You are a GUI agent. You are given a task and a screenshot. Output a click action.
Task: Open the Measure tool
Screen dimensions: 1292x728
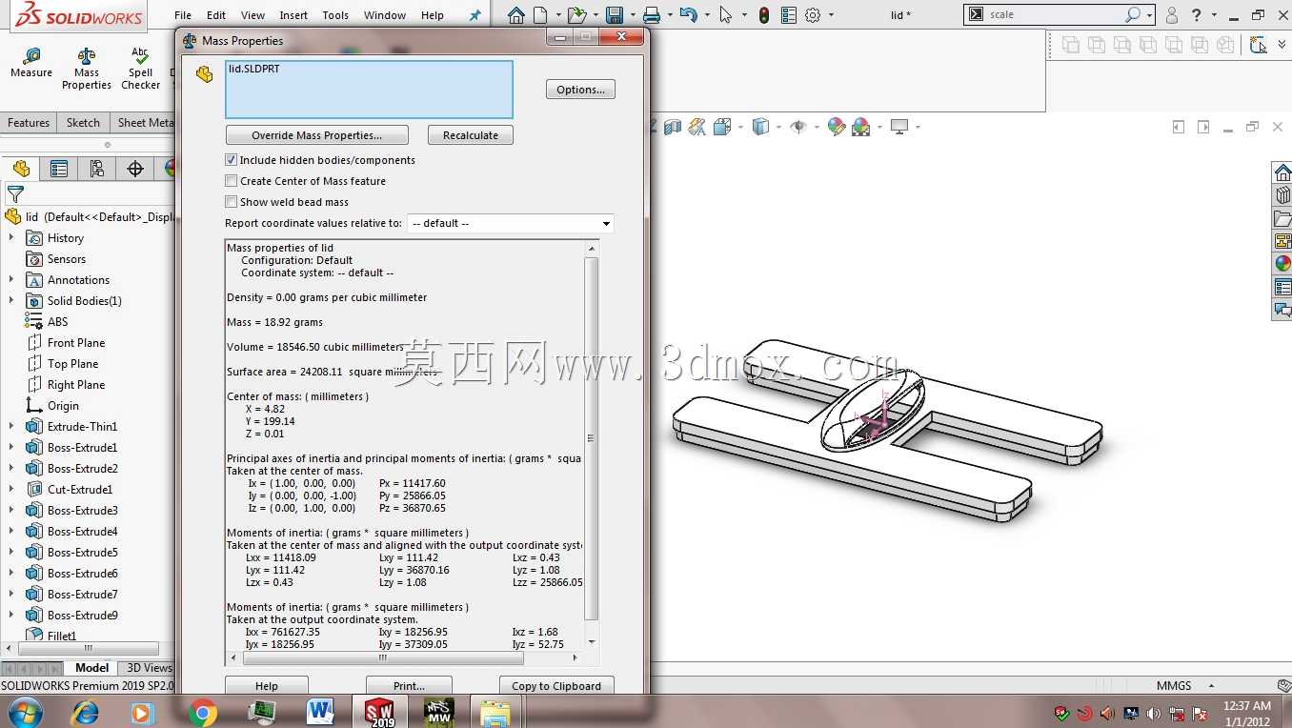[31, 63]
